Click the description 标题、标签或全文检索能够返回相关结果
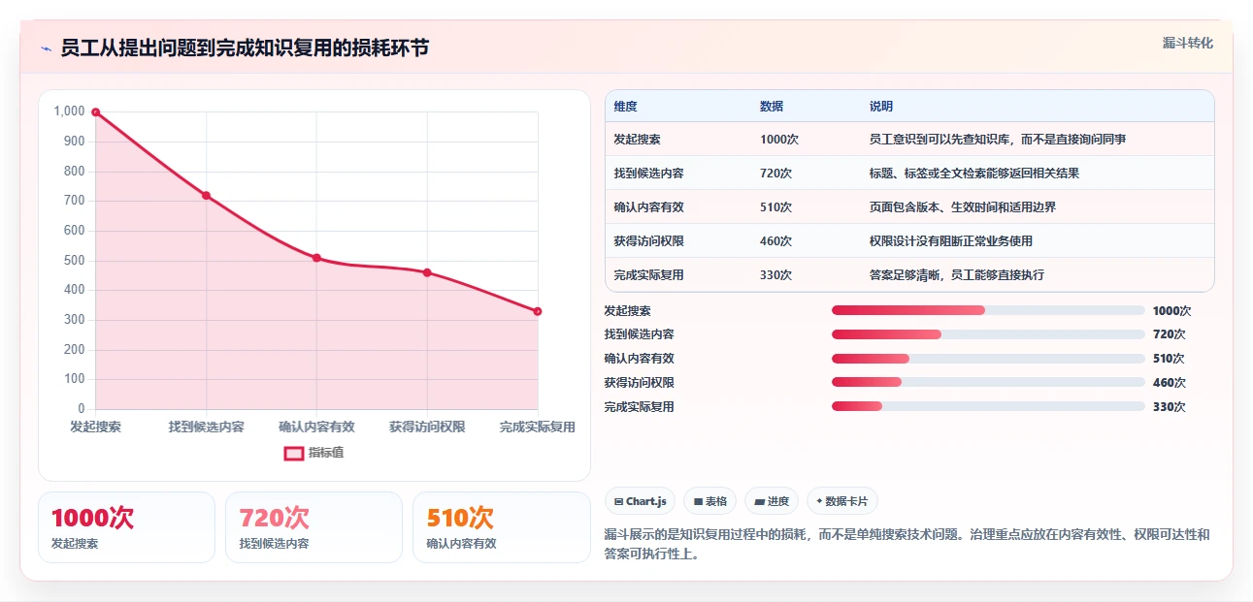The image size is (1253, 602). tap(974, 174)
